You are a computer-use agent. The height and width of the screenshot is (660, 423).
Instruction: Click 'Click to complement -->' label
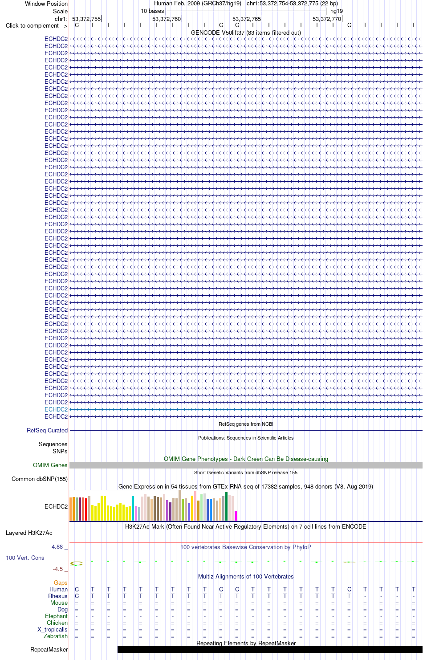37,25
